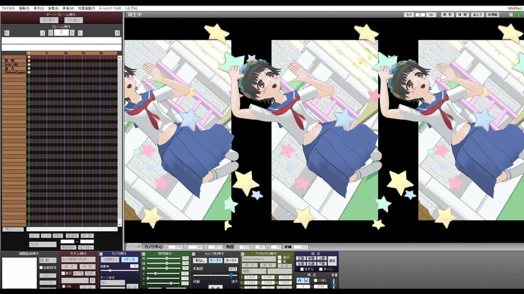Click the 元に戻す undo button

pos(49,20)
